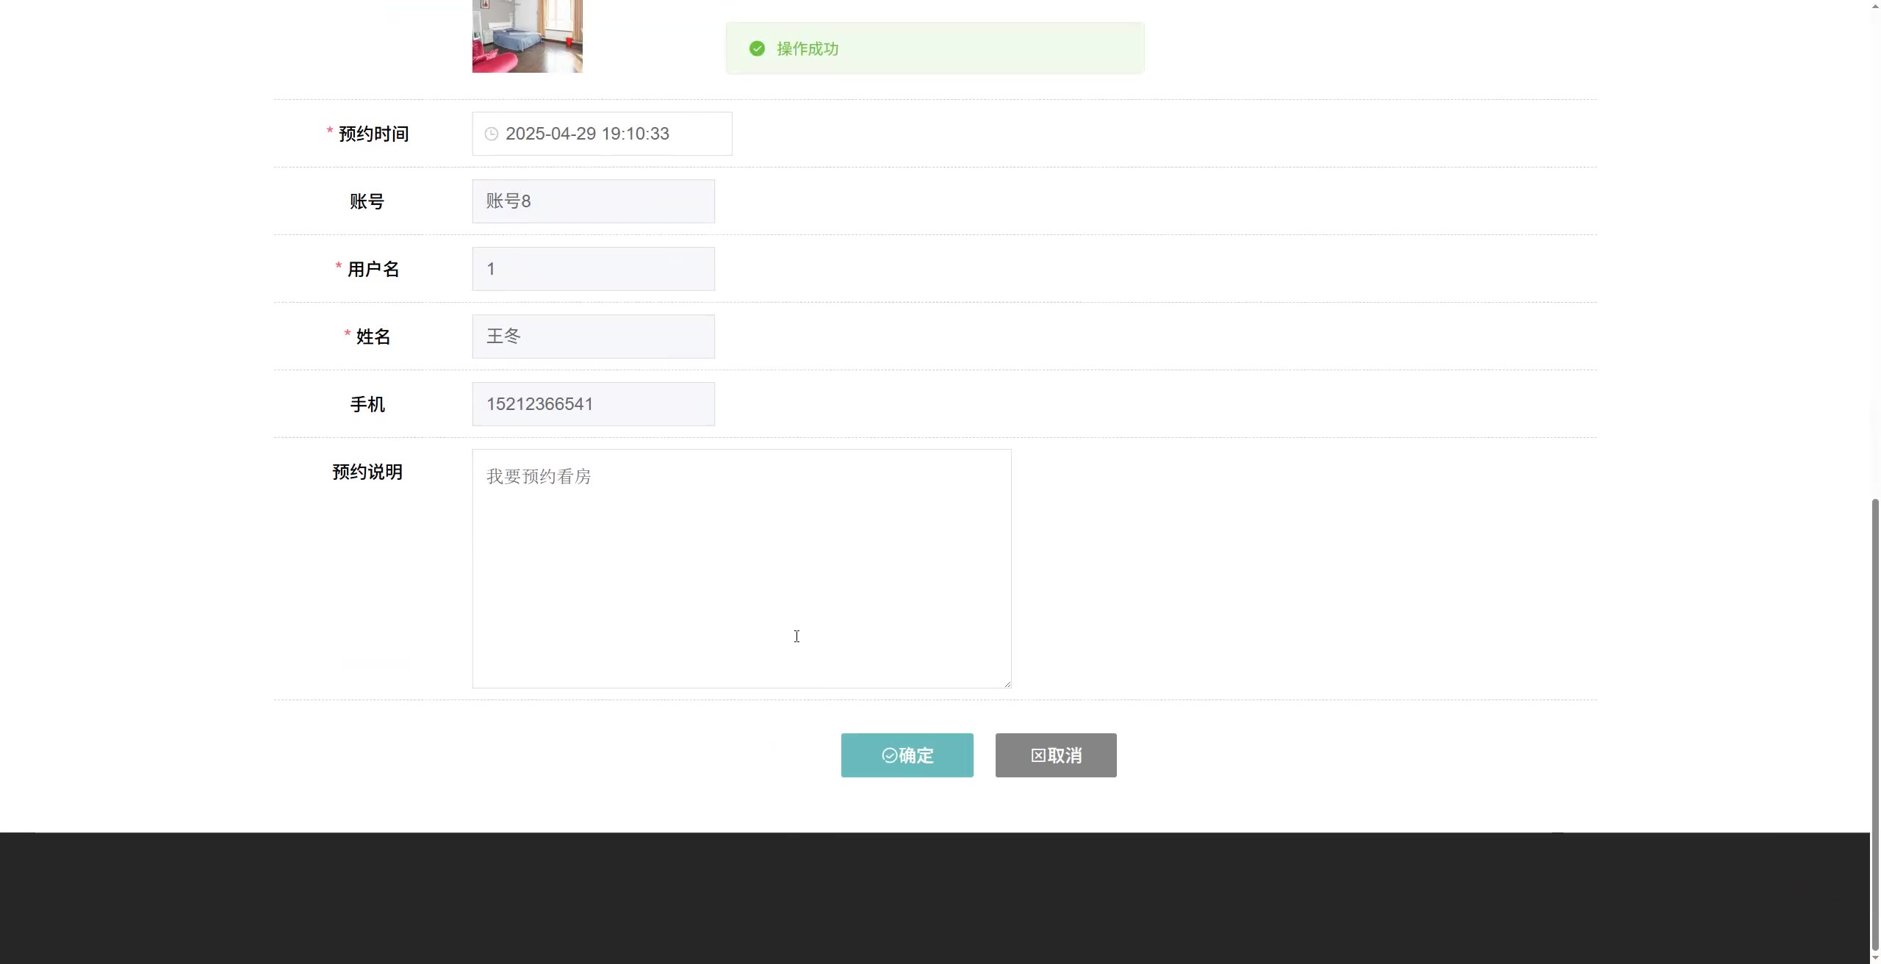Screen dimensions: 1881x964
Task: Click the dark footer area
Action: (x=935, y=898)
